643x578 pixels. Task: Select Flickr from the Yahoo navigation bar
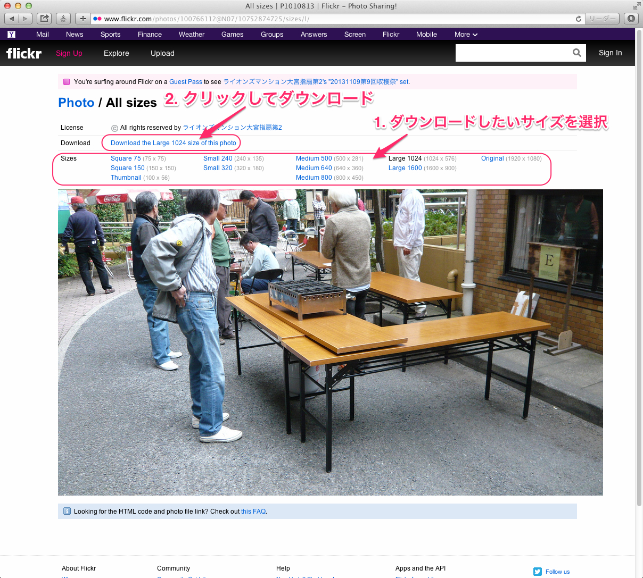tap(391, 34)
